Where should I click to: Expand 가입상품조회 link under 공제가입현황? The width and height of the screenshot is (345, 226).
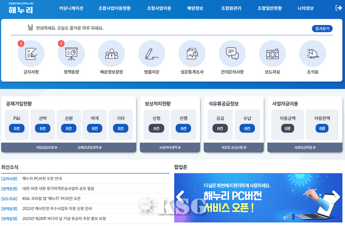[x=47, y=147]
